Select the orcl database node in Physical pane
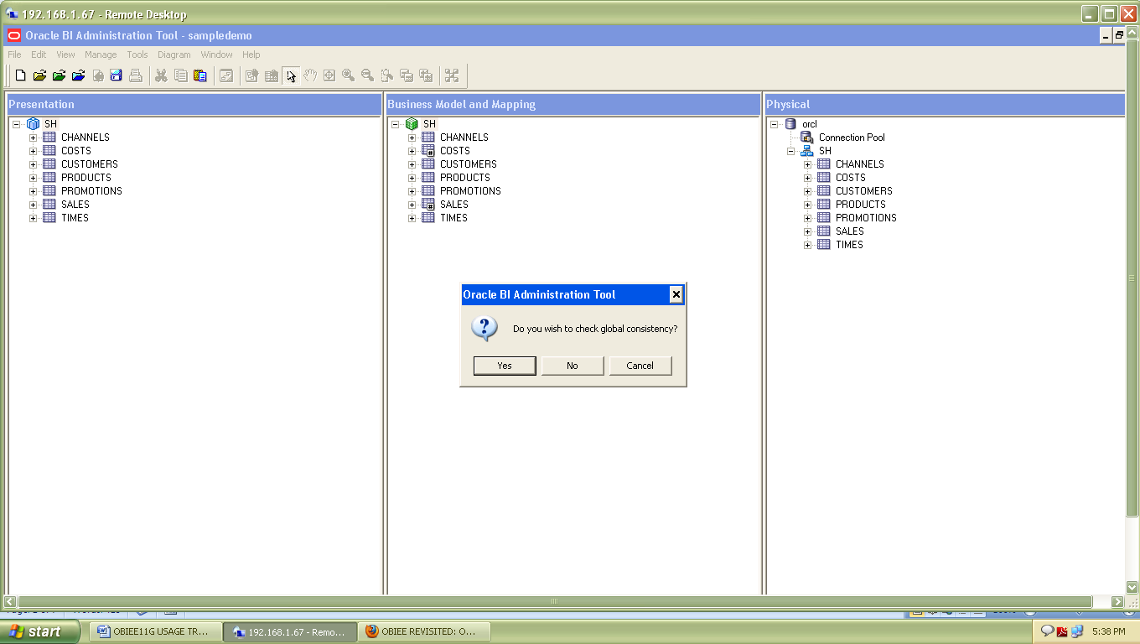Image resolution: width=1140 pixels, height=644 pixels. [x=809, y=123]
